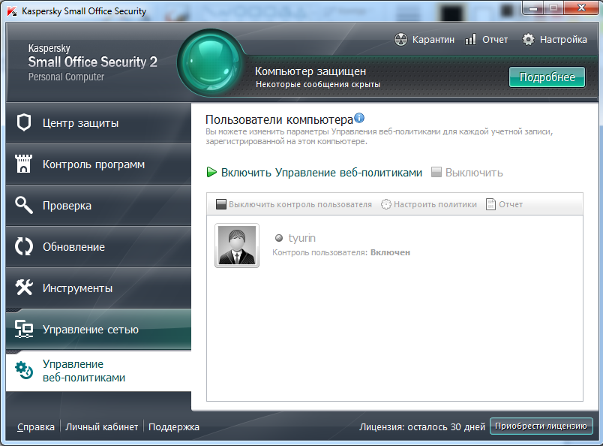This screenshot has width=603, height=446.
Task: Click the gear icon of Настроить политики
Action: pos(386,204)
